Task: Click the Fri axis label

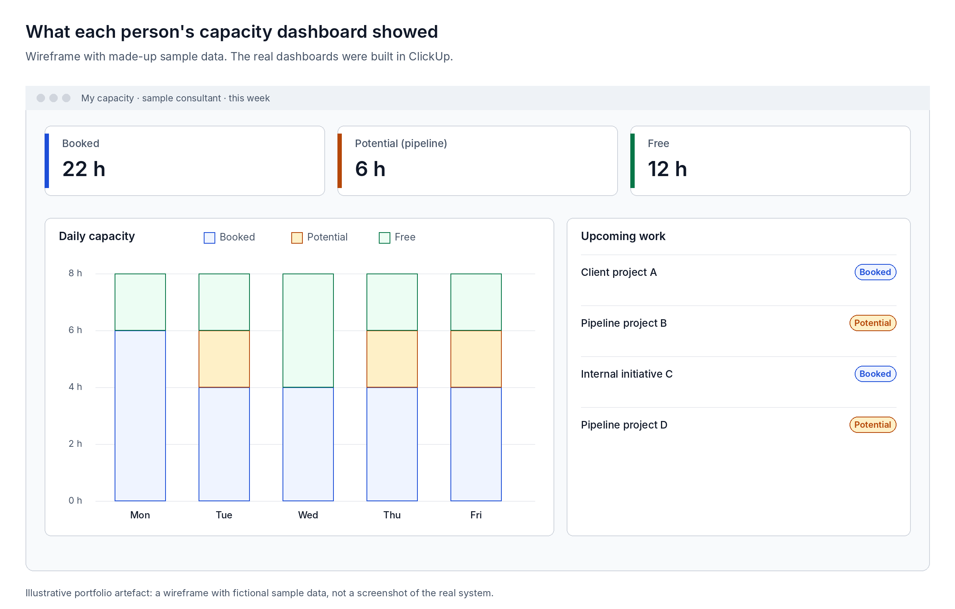Action: pyautogui.click(x=476, y=515)
